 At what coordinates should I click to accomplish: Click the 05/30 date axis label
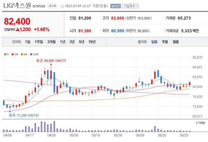(x=118, y=135)
